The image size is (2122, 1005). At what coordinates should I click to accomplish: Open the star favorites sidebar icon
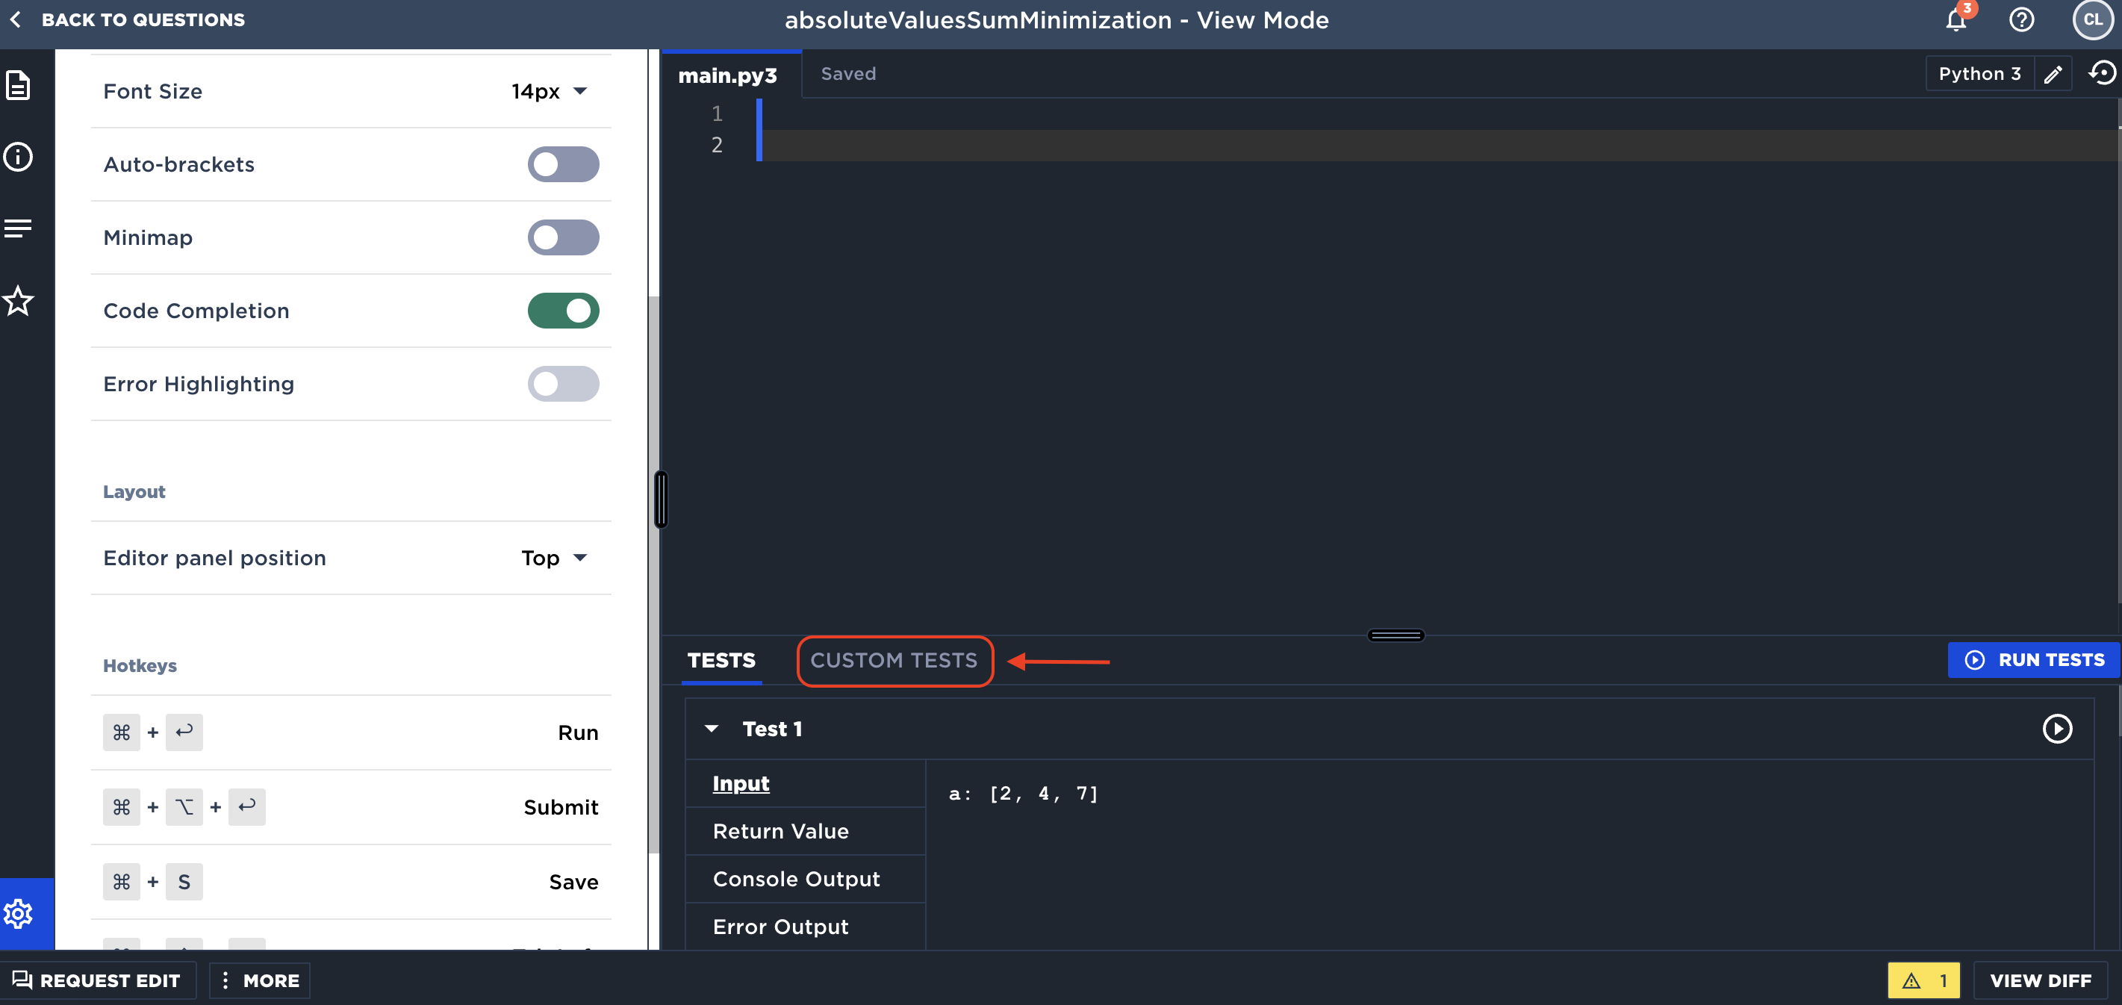[x=18, y=302]
